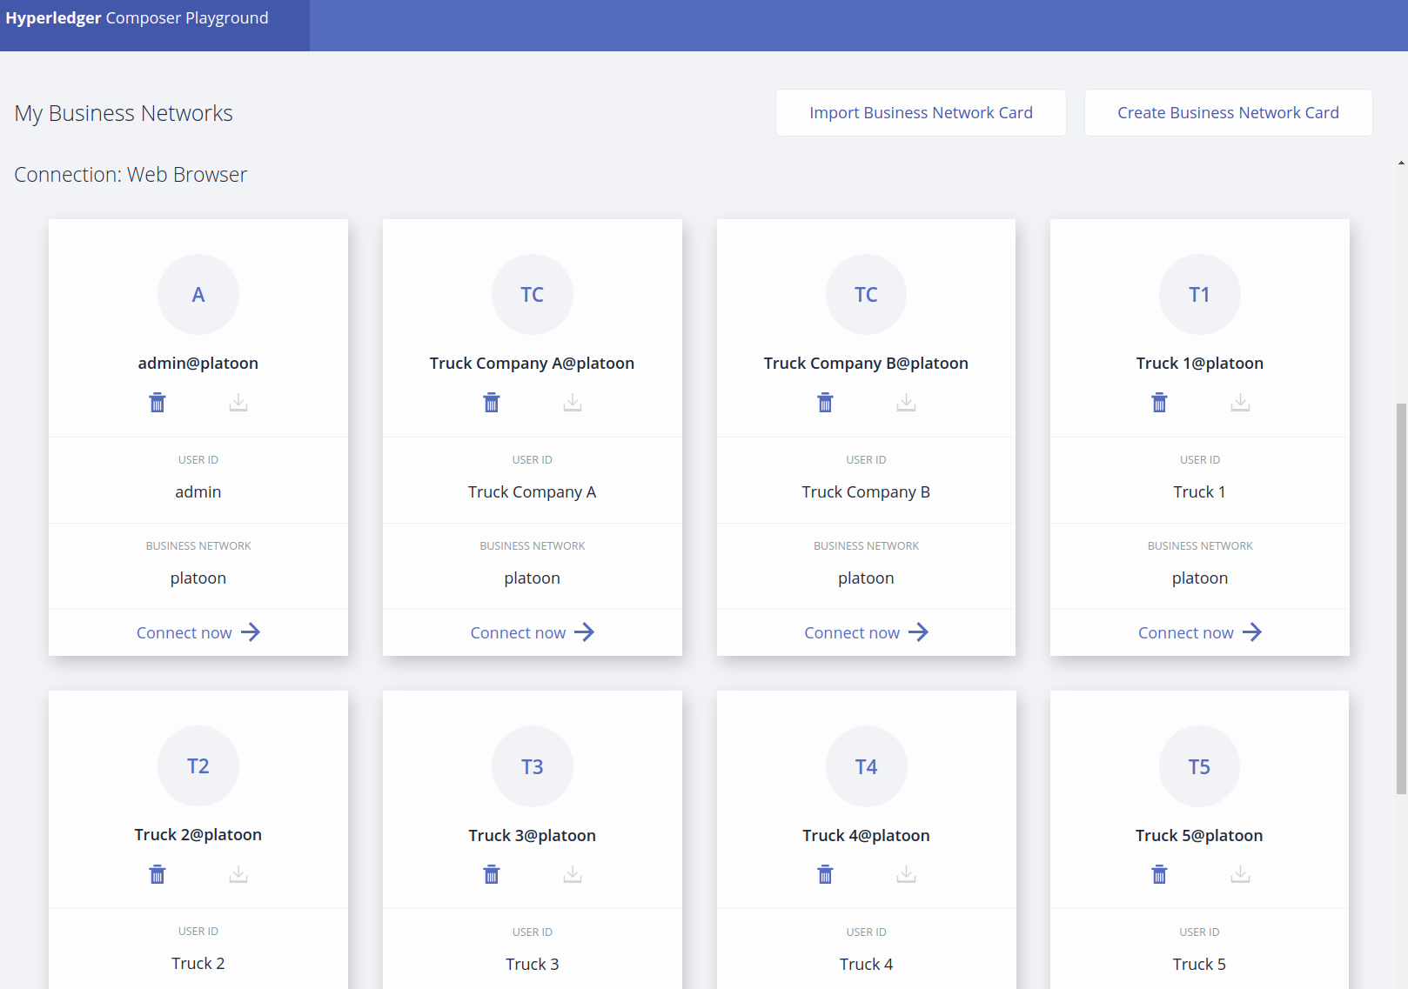
Task: Connect now as Truck Company B
Action: [x=866, y=632]
